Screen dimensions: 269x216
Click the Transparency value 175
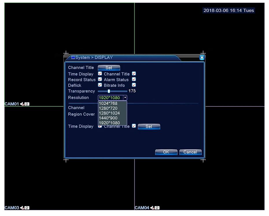tap(132, 91)
